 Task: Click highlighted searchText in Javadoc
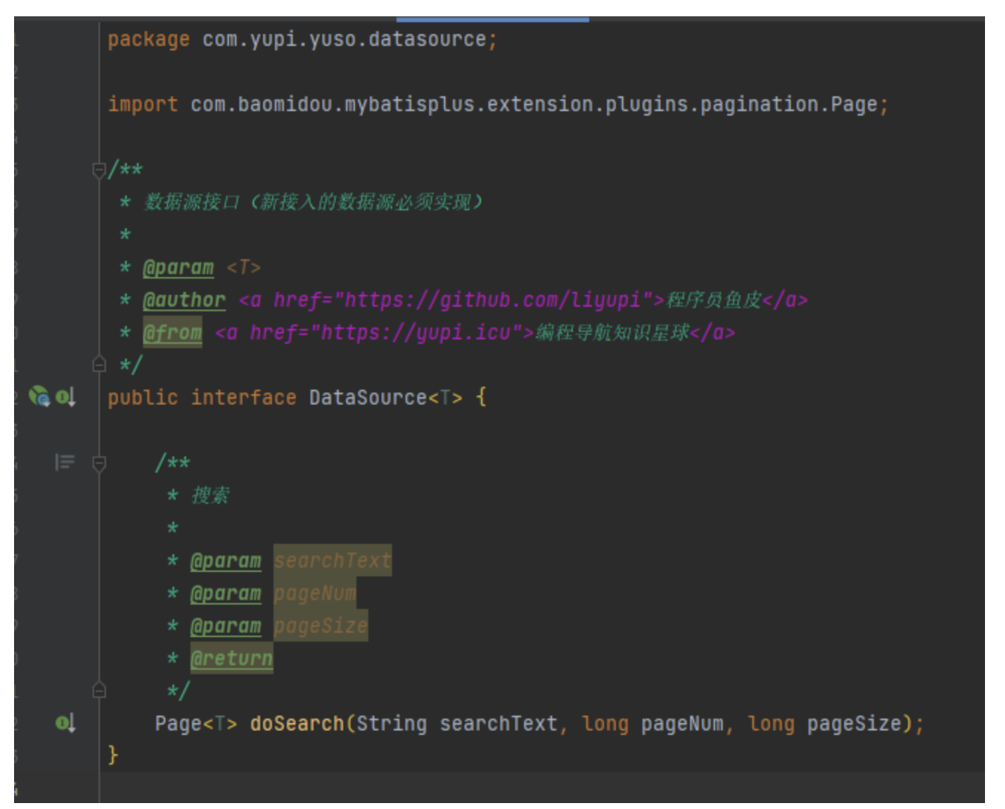click(332, 561)
